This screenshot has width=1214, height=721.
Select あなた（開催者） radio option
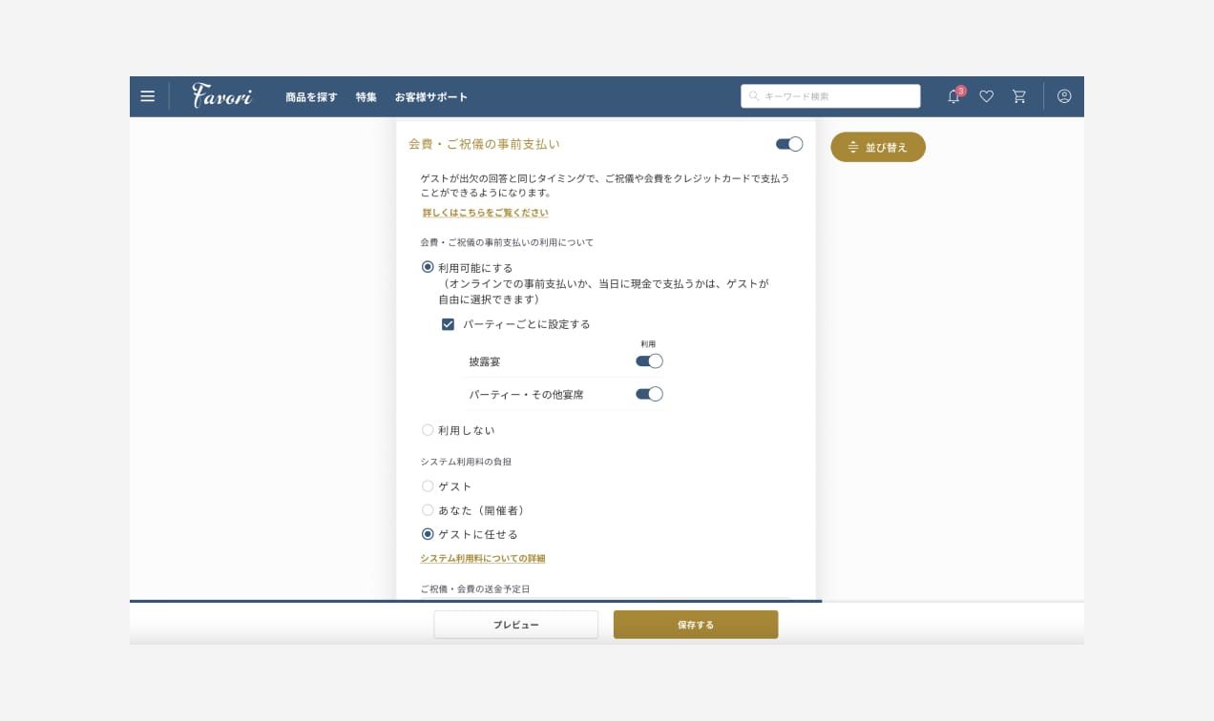[428, 510]
